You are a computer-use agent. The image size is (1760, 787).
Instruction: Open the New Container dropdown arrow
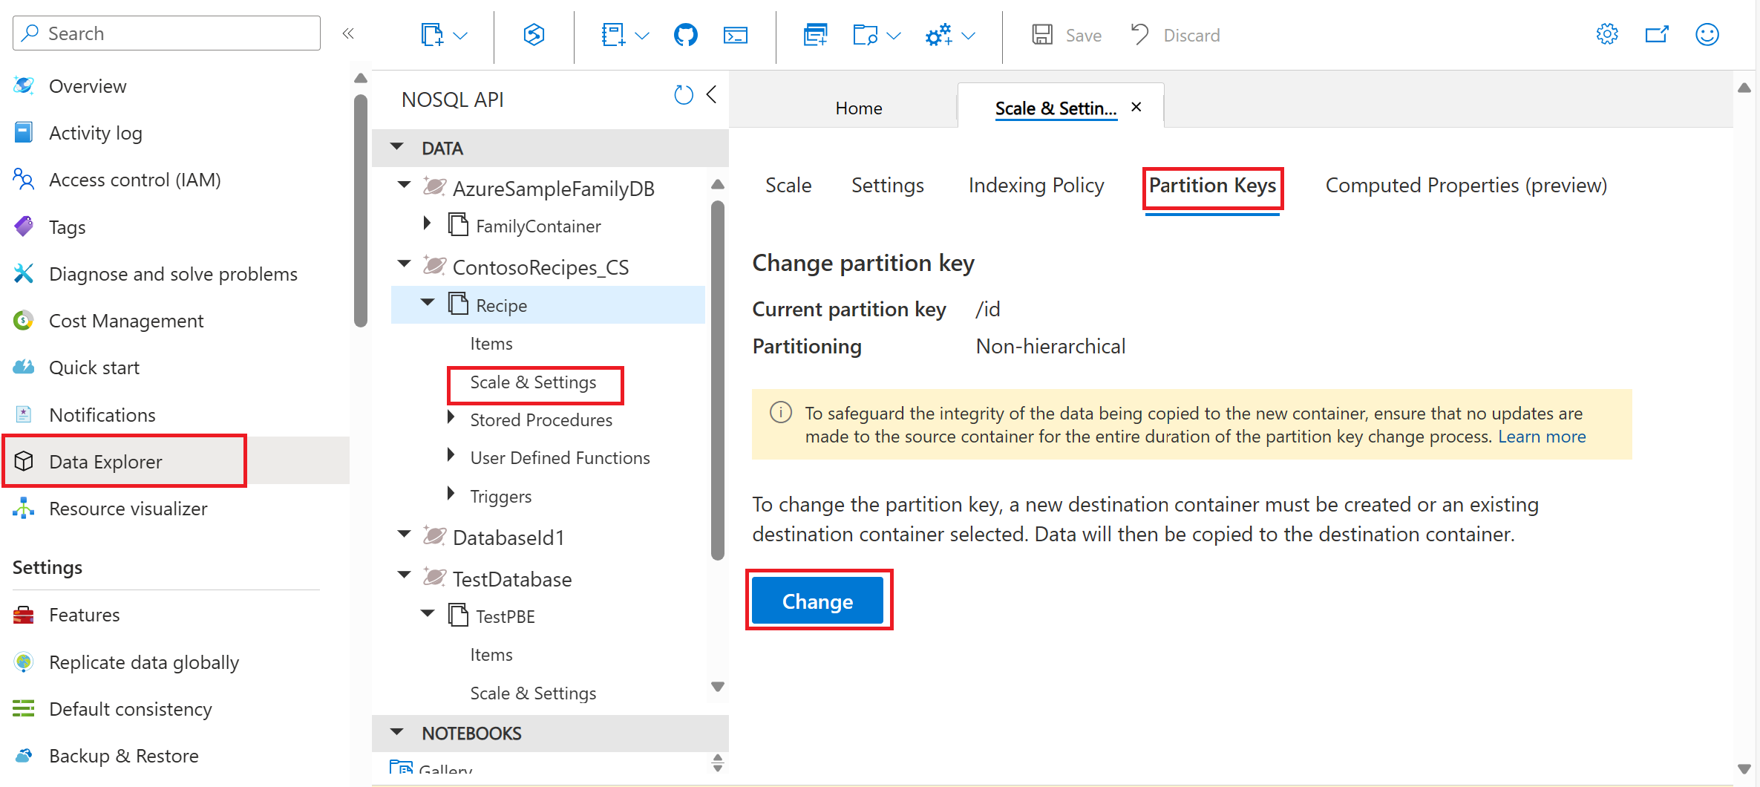point(462,35)
